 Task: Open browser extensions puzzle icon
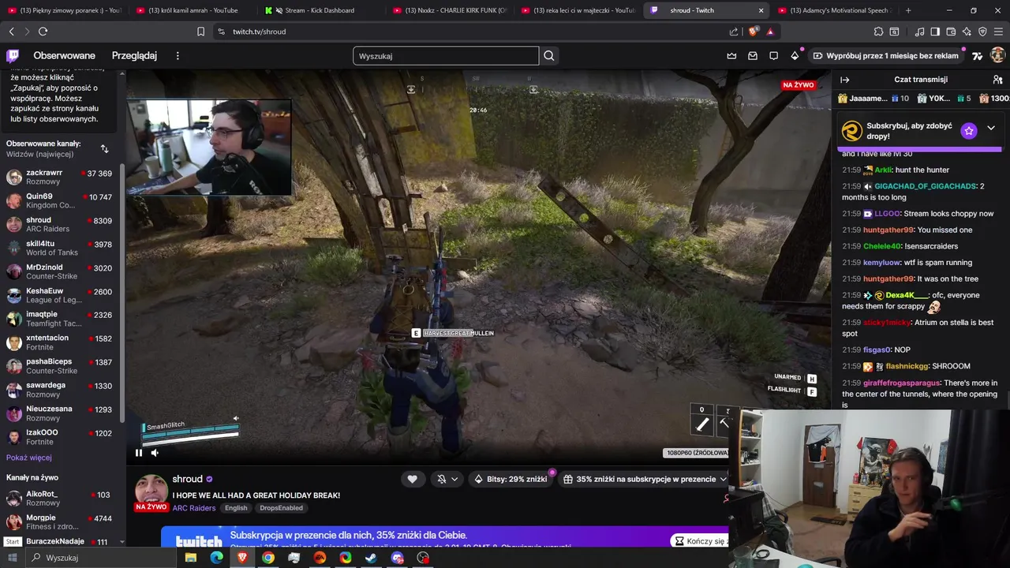click(878, 32)
